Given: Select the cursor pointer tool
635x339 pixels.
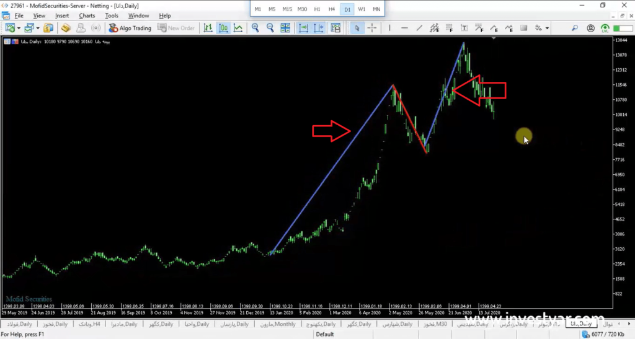Looking at the screenshot, I should (357, 28).
